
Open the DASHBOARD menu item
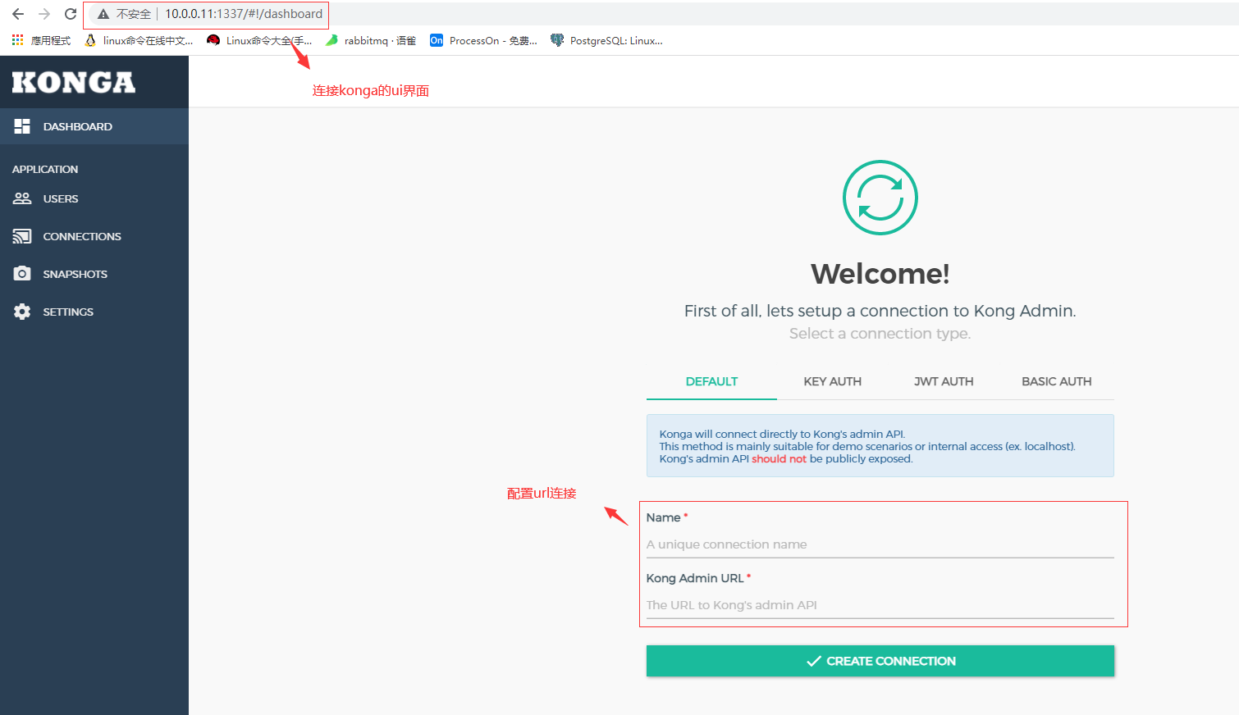(94, 126)
